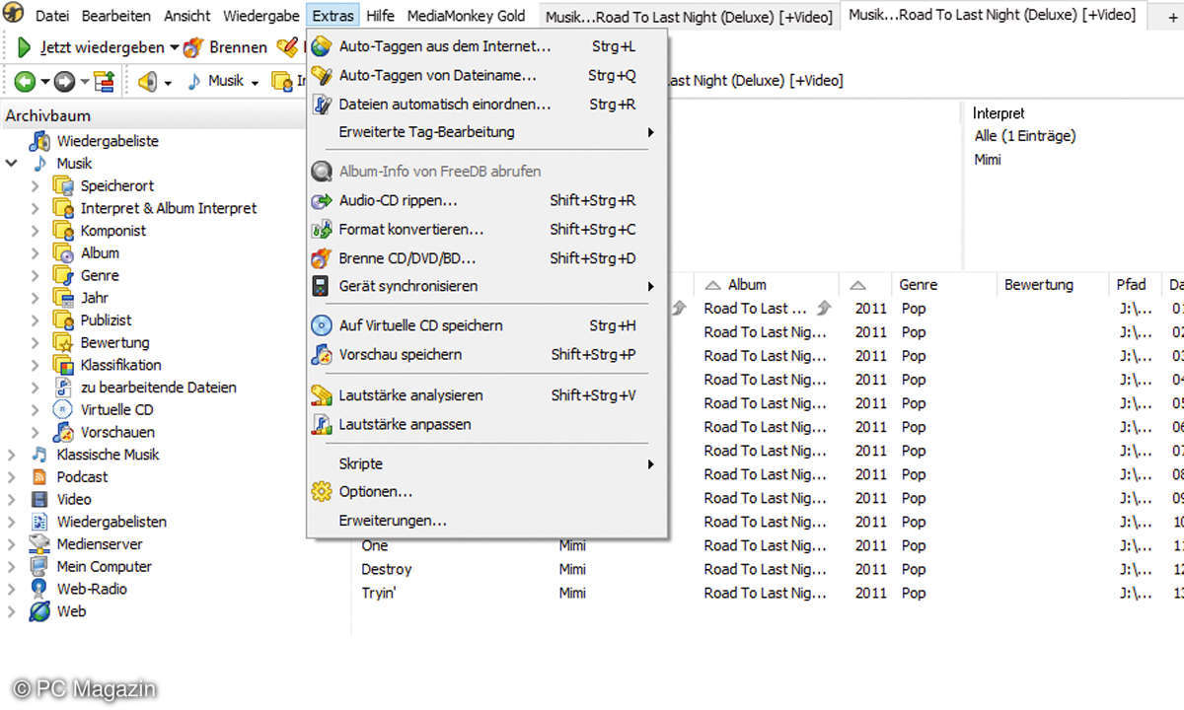1184x710 pixels.
Task: Click the Auto-Taggen von Dateiname pencil icon
Action: click(322, 75)
